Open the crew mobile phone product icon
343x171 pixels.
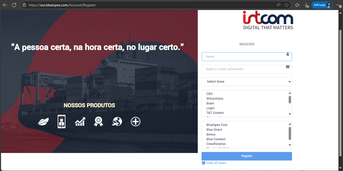click(x=62, y=122)
